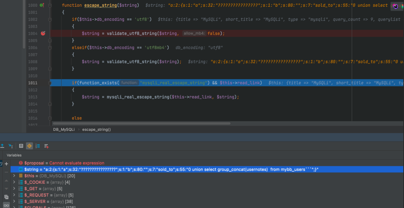Select the $_SERVER = {array} [38] row
The height and width of the screenshot is (208, 404).
coord(207,201)
